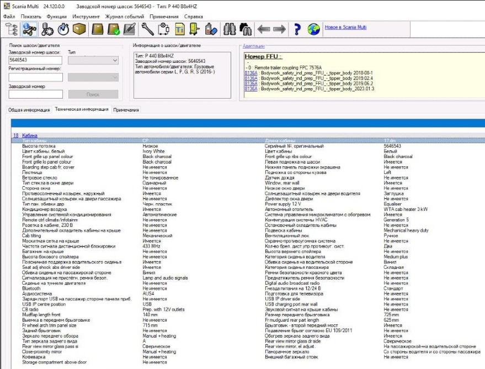485x369 pixels.
Task: Open the stopwatch icon in toolbar
Action: tap(63, 29)
